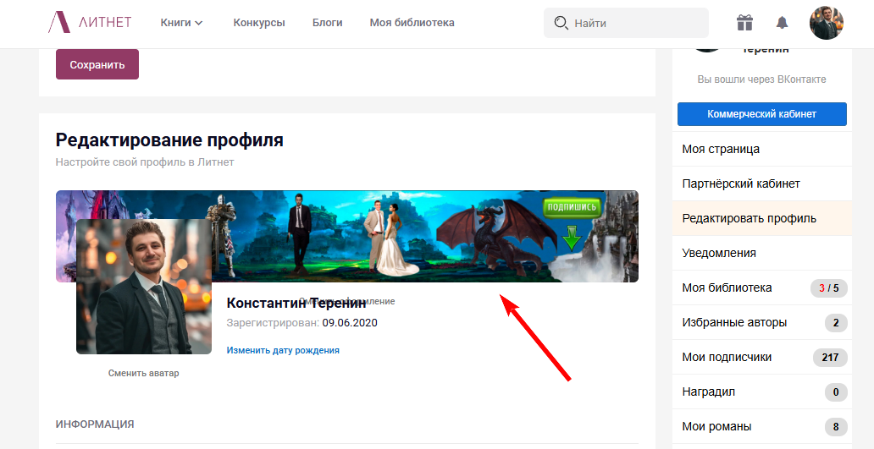The image size is (874, 449).
Task: Click the registration date 09.06.2020
Action: 350,323
